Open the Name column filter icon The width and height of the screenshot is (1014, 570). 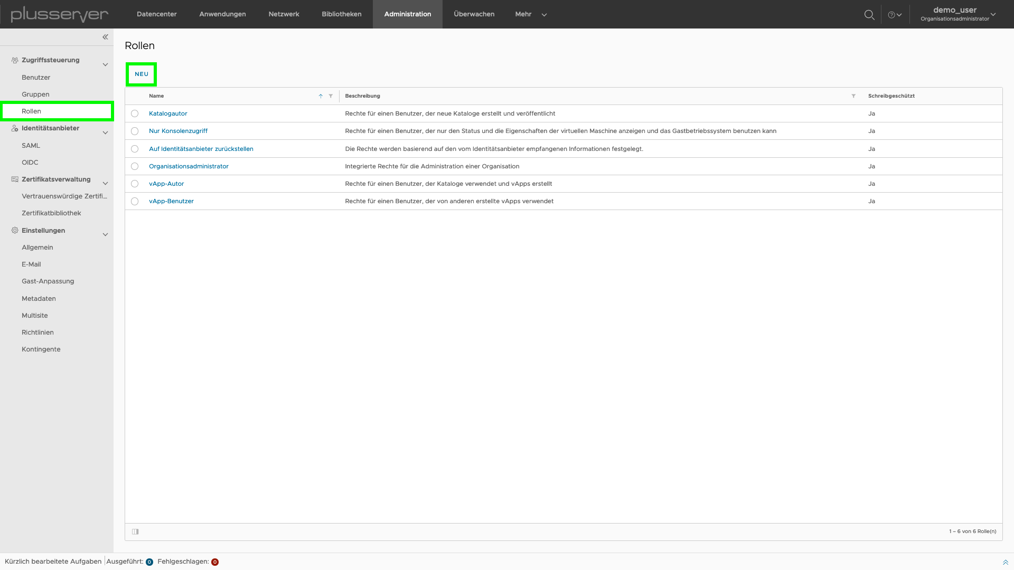point(331,96)
